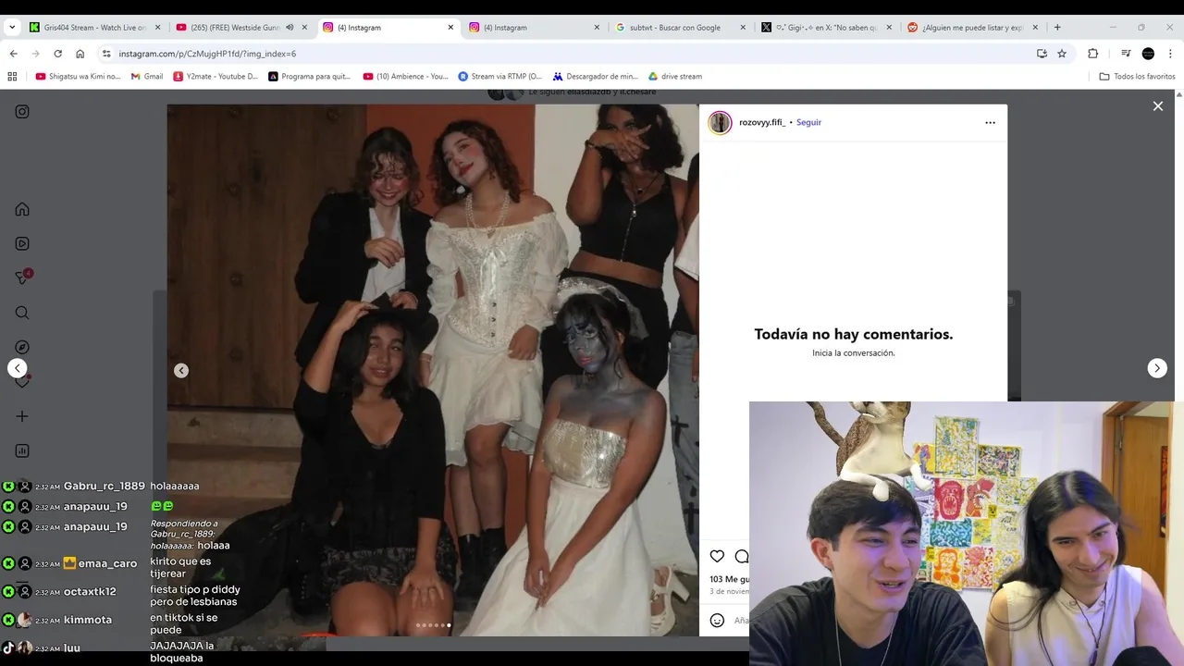Screen dimensions: 1184x666
Task: Click the address bar URL field
Action: click(564, 54)
